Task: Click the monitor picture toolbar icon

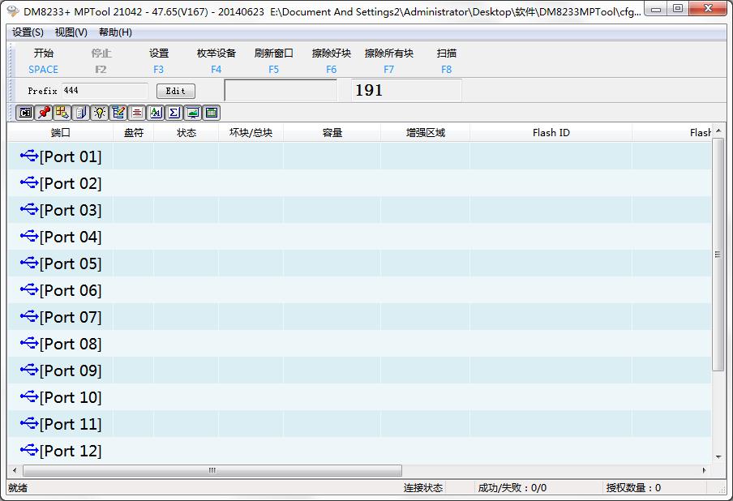Action: point(193,113)
